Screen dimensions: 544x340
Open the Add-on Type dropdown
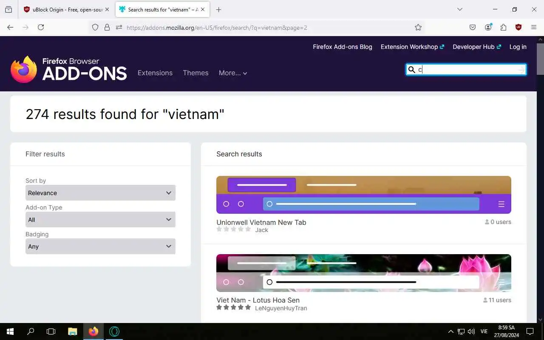coord(100,220)
